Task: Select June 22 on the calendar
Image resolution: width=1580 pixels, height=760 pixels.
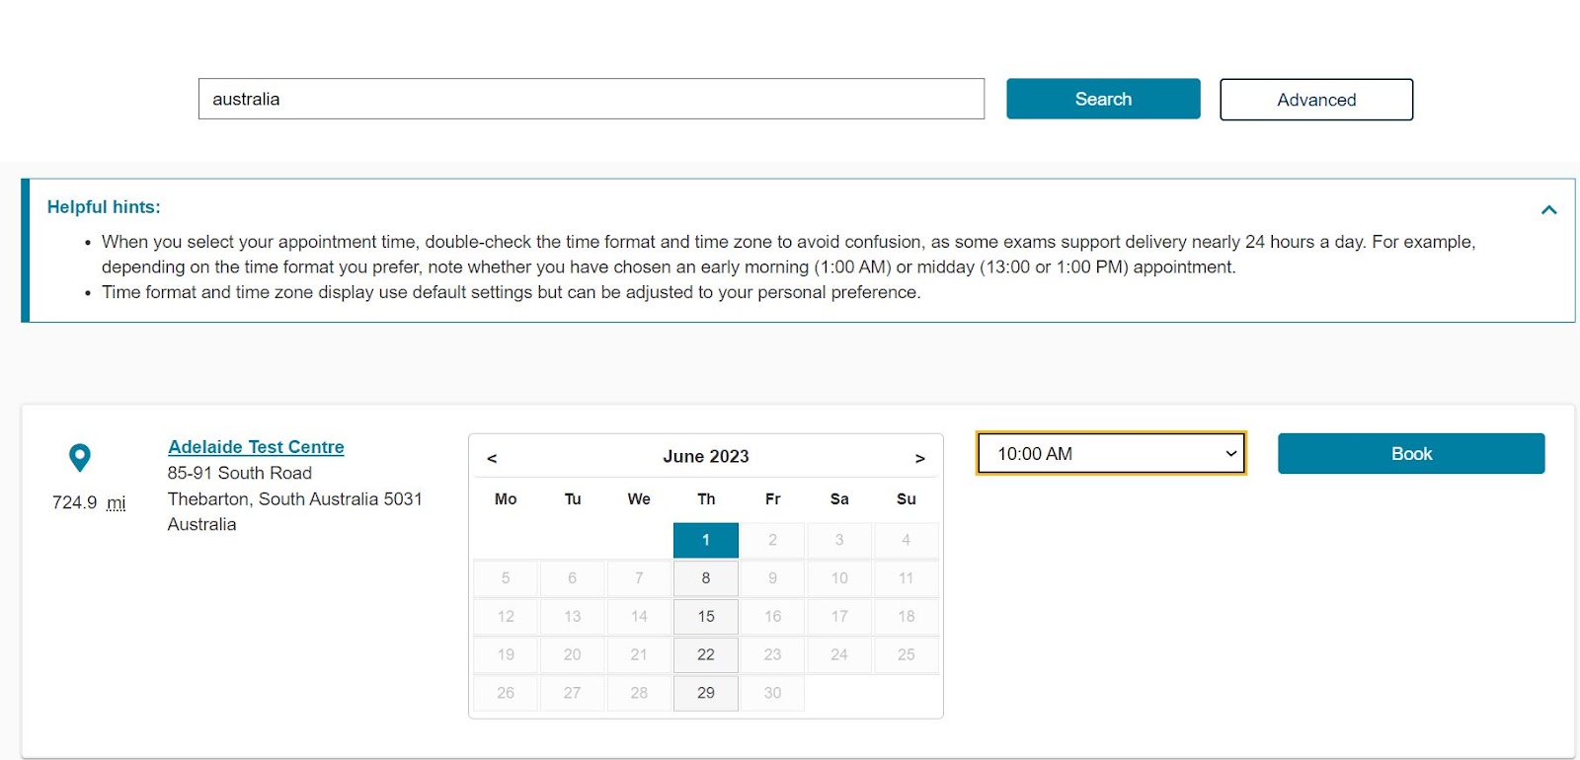Action: 706,654
